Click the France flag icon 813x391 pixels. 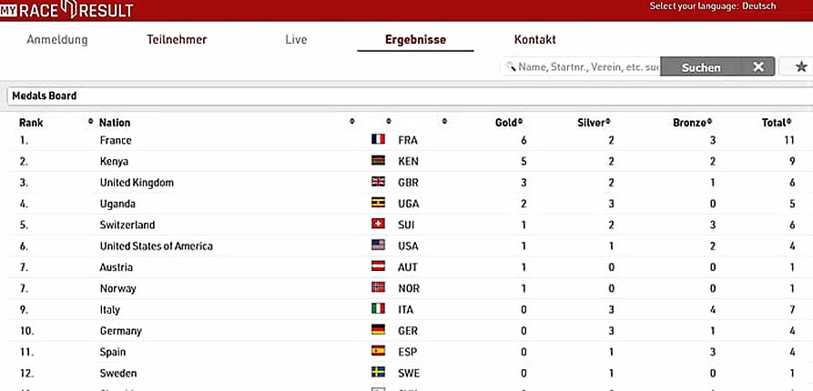click(378, 140)
